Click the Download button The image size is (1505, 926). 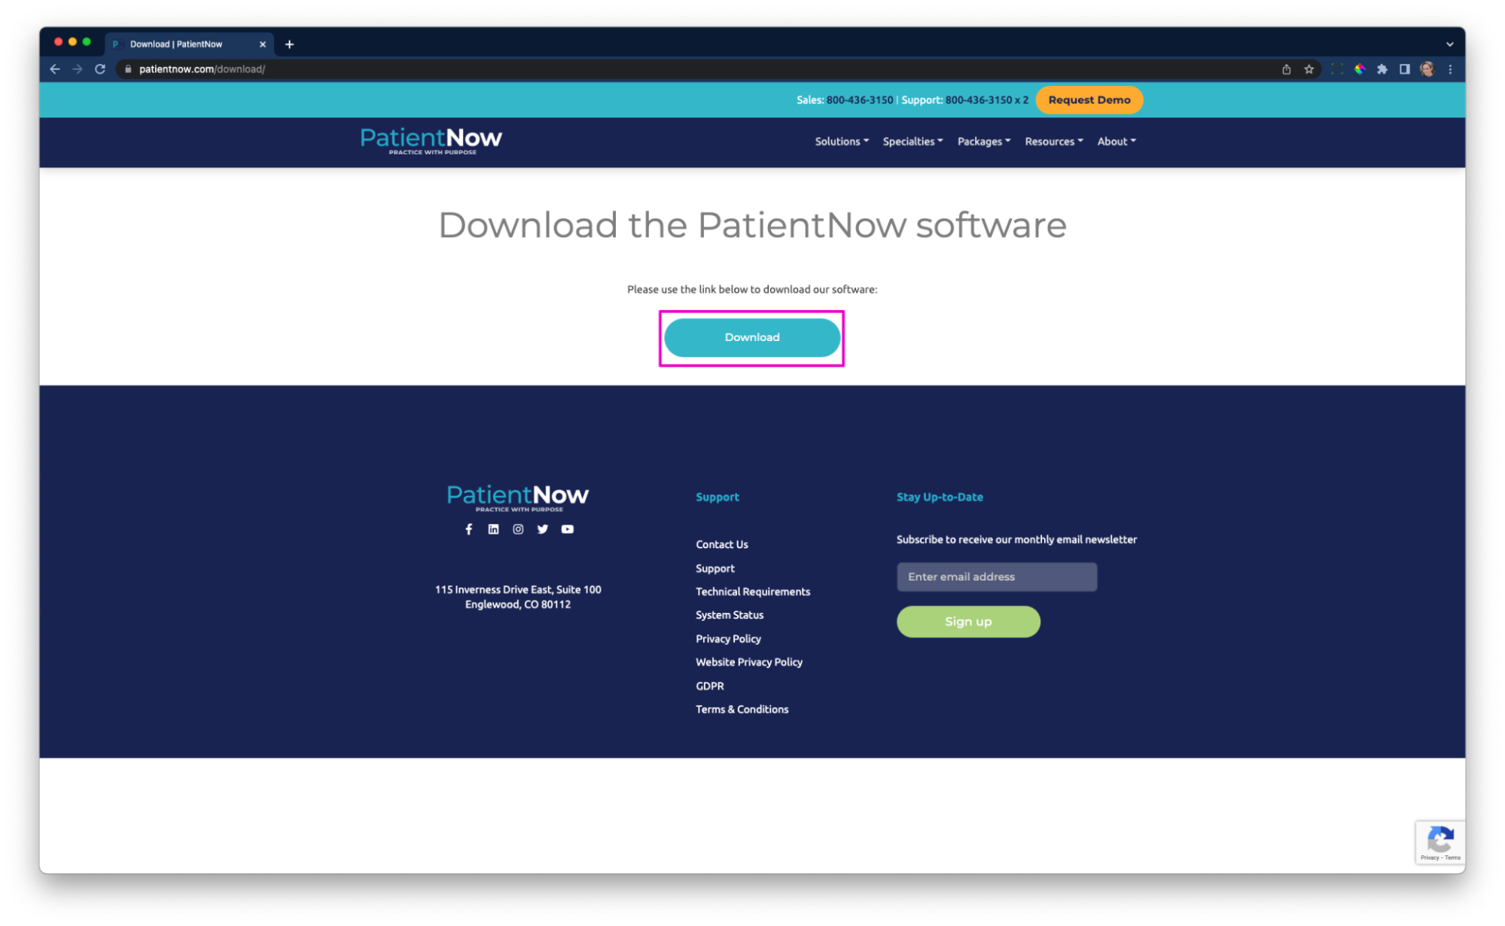pos(751,337)
